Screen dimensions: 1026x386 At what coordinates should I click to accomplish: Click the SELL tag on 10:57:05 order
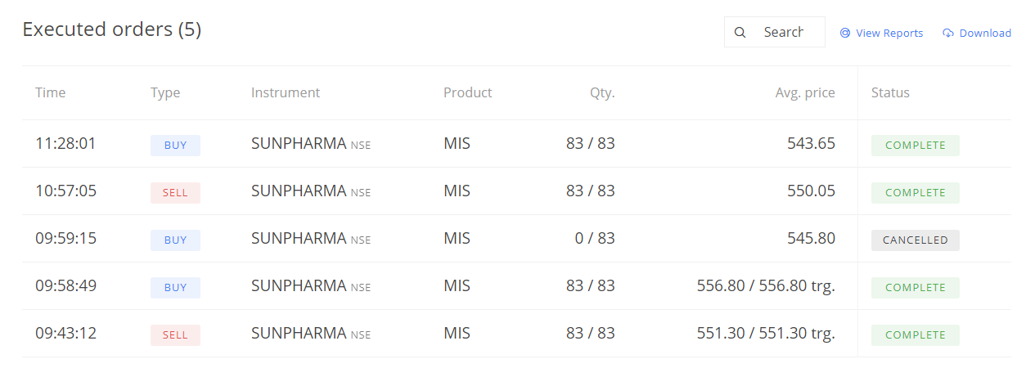(x=175, y=193)
